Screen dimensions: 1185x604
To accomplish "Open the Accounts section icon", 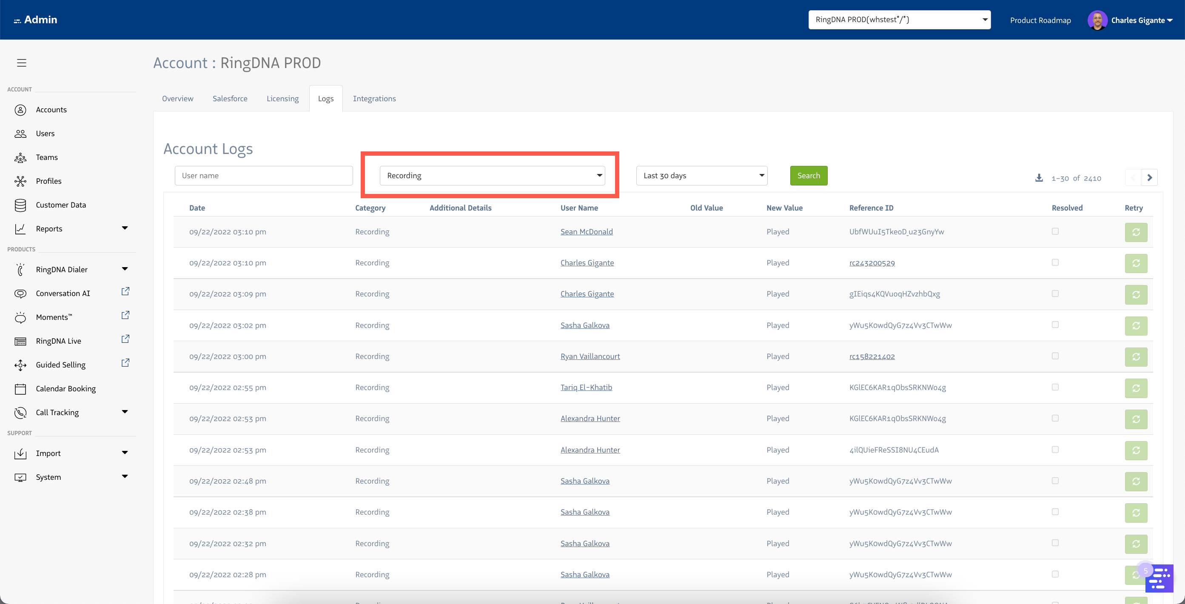I will pyautogui.click(x=21, y=109).
